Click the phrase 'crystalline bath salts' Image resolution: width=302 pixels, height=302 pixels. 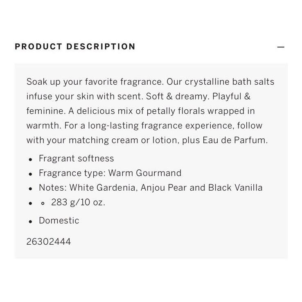coord(230,82)
